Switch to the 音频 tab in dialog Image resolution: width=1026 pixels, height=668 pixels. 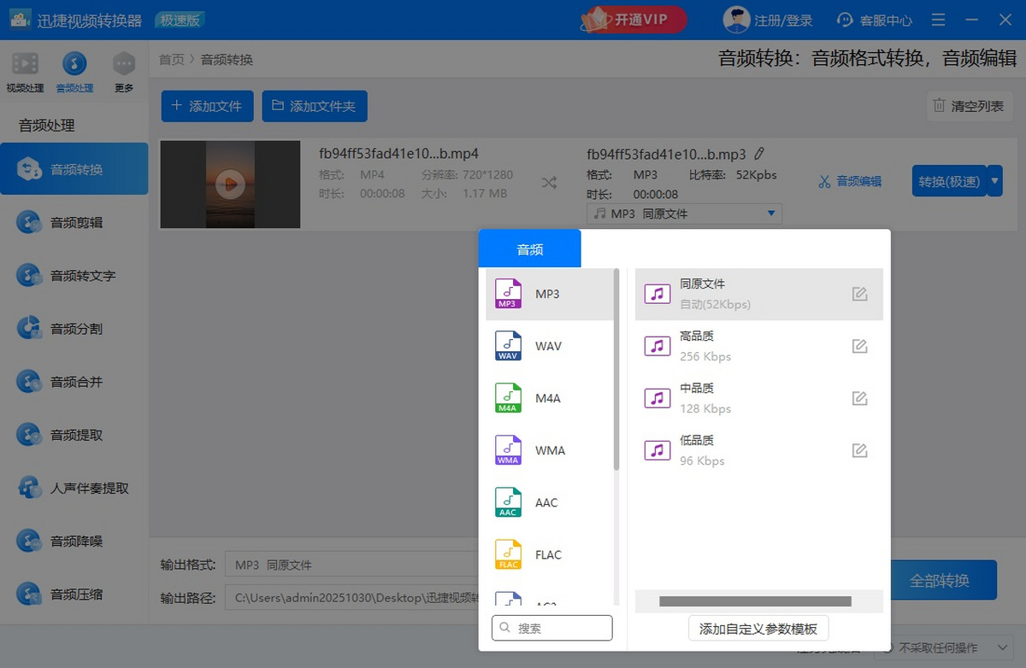(530, 249)
